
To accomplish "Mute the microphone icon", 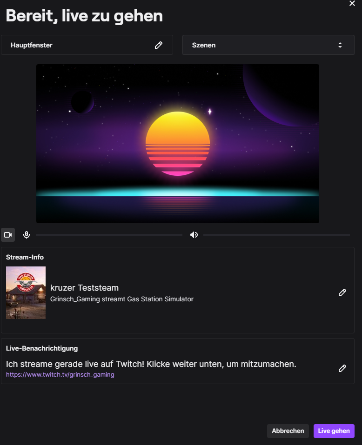I will [x=27, y=235].
